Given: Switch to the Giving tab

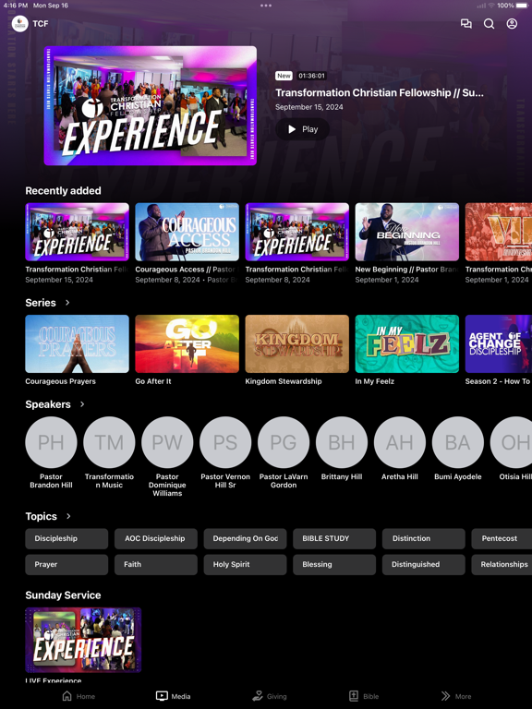Looking at the screenshot, I should [270, 696].
